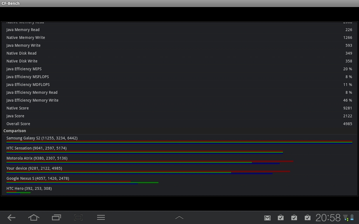
Task: Tap the third Market update notification icon
Action: pyautogui.click(x=307, y=217)
